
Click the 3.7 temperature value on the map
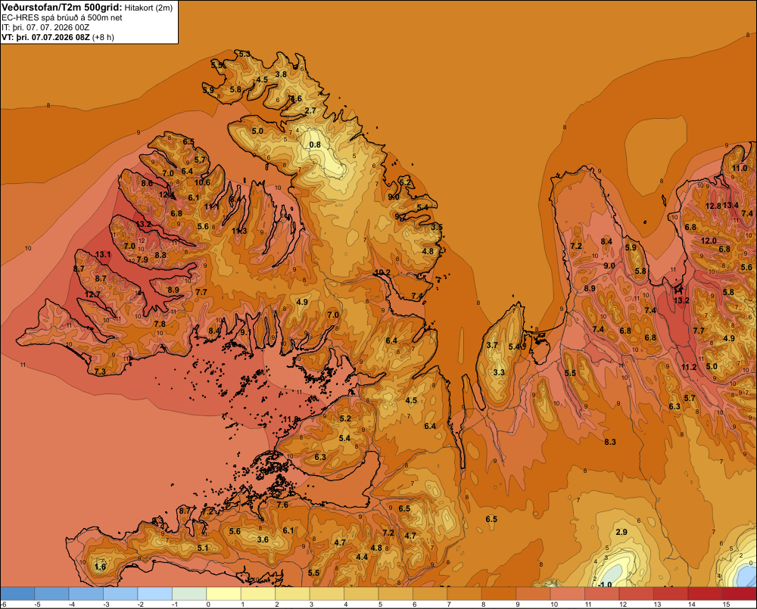pyautogui.click(x=492, y=345)
